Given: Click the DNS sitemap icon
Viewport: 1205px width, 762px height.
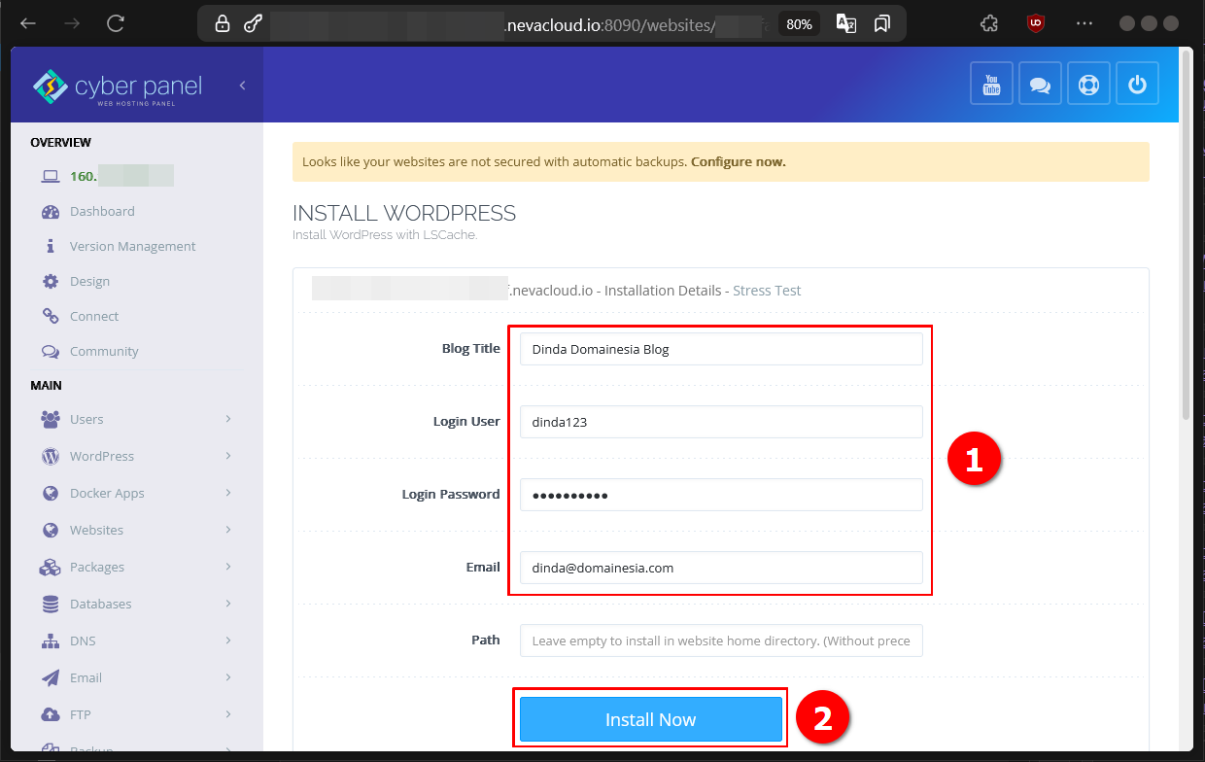Looking at the screenshot, I should pos(51,641).
